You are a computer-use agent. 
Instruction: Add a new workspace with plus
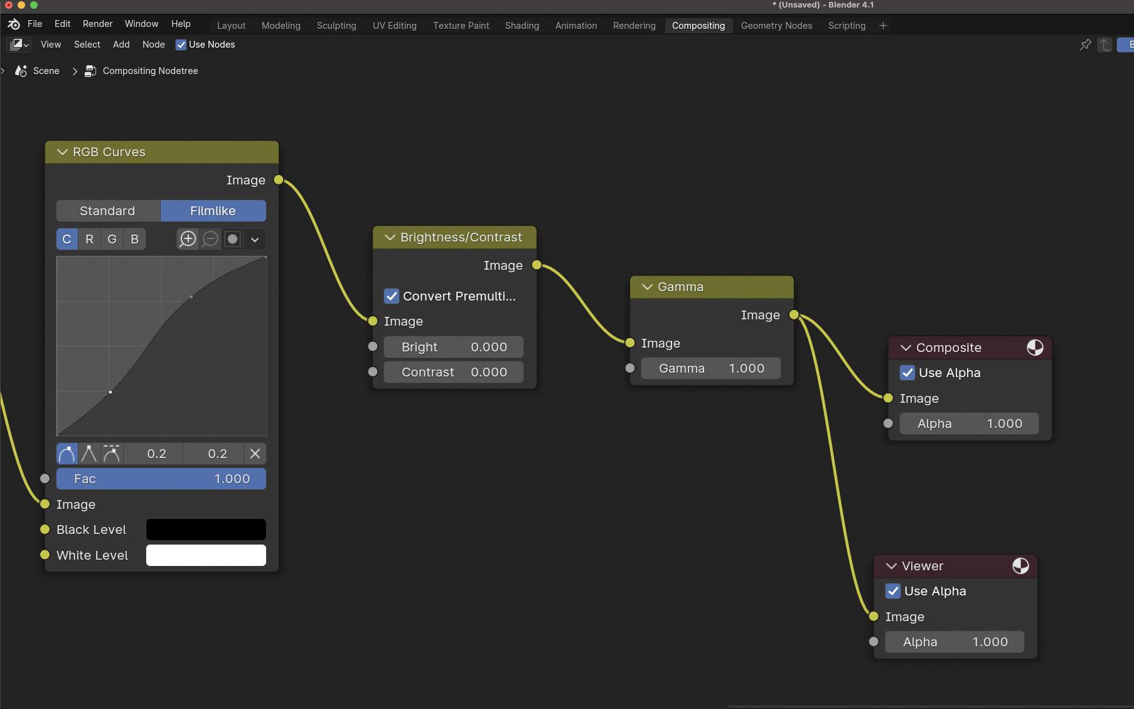pos(883,26)
